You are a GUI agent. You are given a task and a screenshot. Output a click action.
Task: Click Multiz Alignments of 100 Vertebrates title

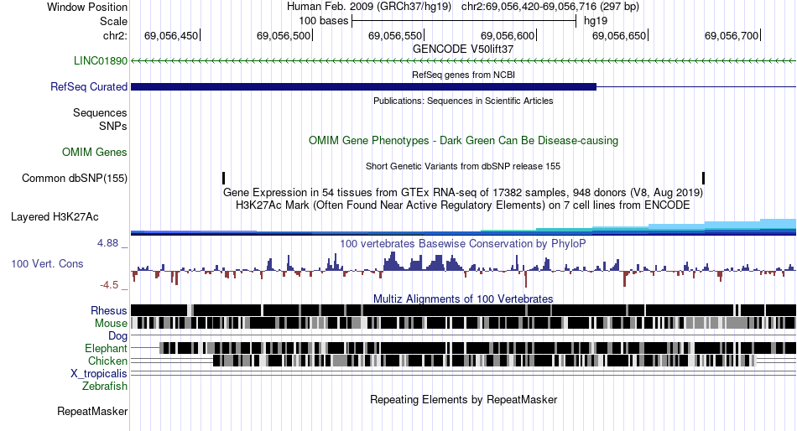tap(463, 299)
